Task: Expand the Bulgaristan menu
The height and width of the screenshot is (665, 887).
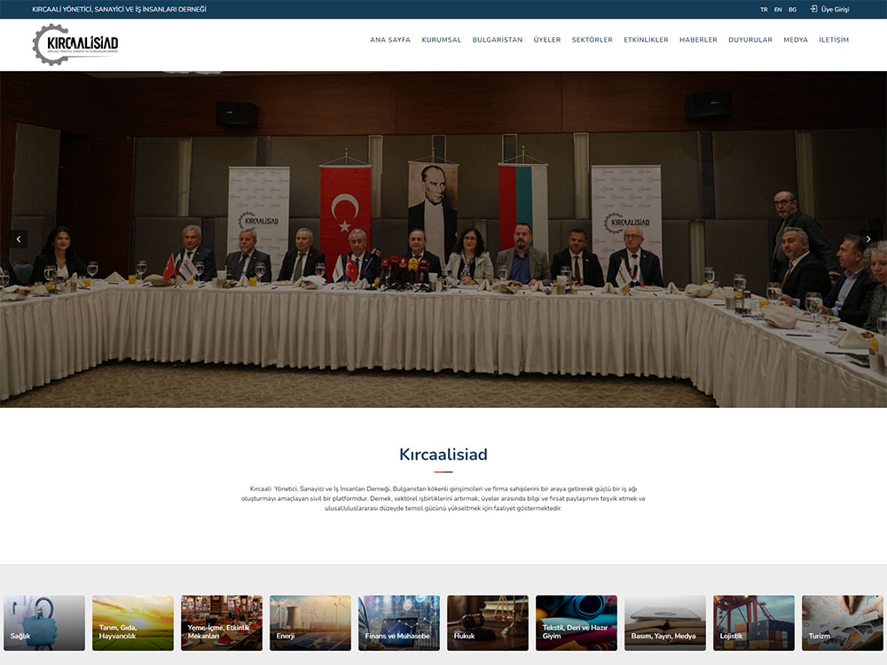Action: click(x=497, y=40)
